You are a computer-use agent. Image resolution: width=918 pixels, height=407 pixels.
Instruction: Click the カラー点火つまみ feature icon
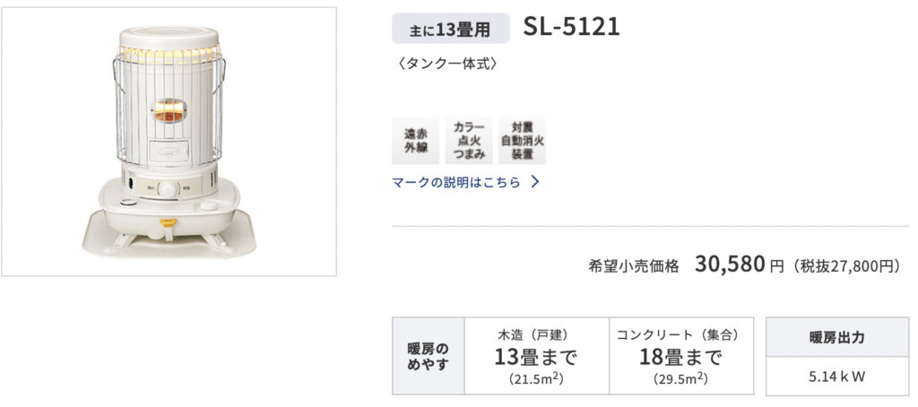point(468,141)
